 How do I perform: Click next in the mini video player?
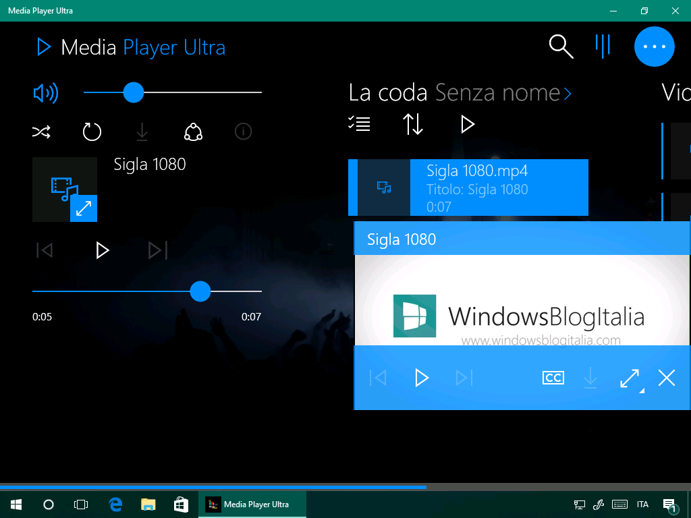464,378
